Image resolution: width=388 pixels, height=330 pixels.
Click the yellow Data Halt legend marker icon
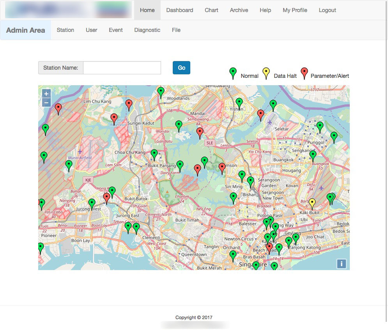pos(266,72)
